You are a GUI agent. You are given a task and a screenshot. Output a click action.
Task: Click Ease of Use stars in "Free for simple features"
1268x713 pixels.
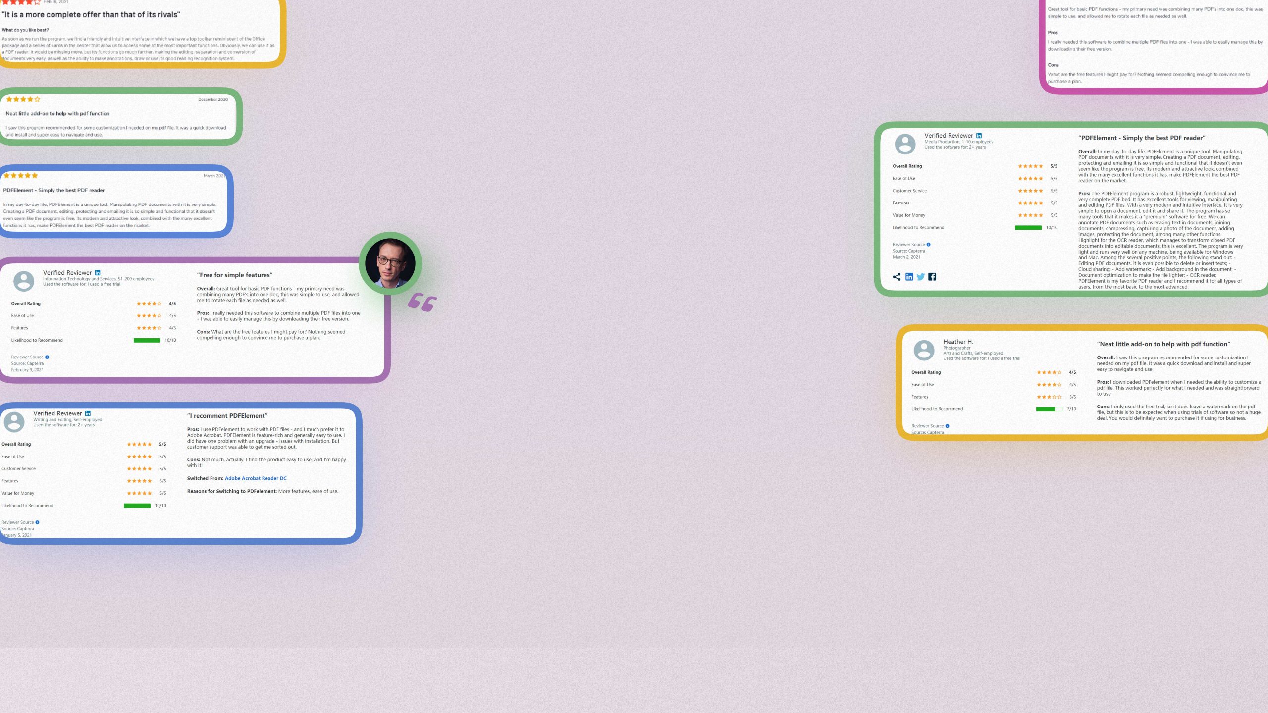149,316
